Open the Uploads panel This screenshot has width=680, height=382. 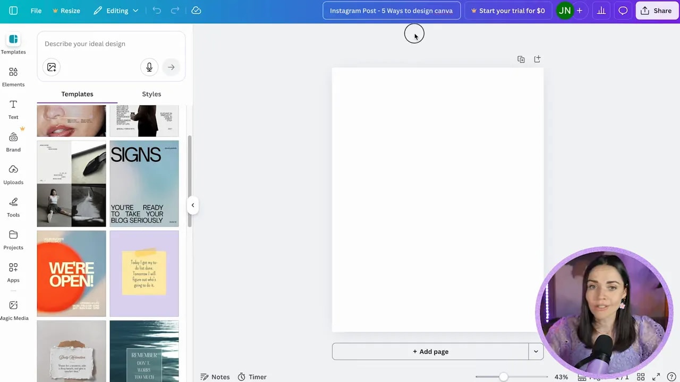coord(13,175)
